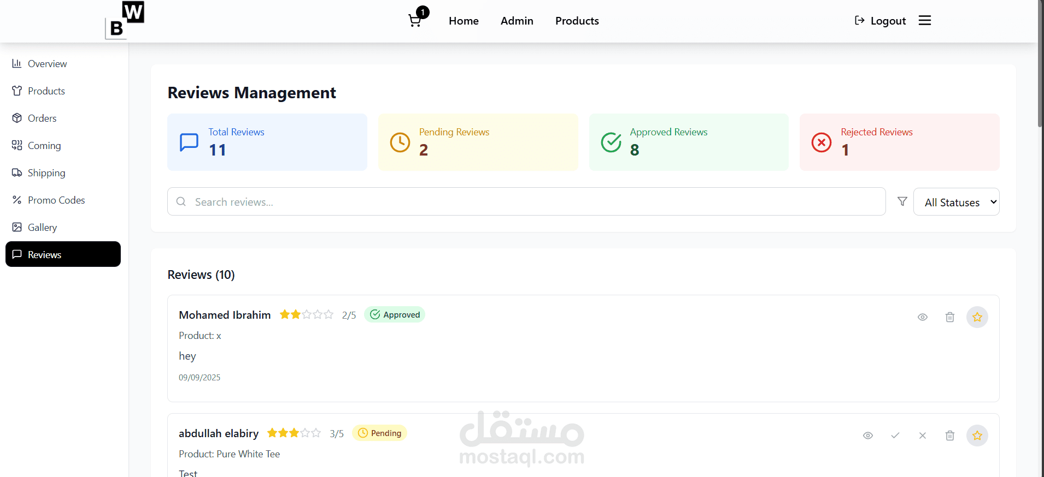Click the Pending Reviews card
The image size is (1044, 477).
coord(478,142)
